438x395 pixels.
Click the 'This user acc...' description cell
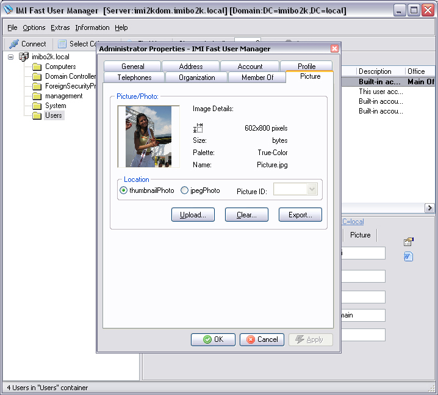point(381,92)
